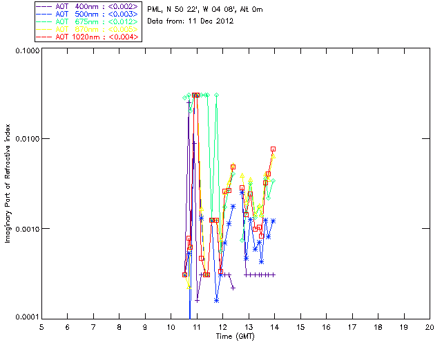Click the x-axis tick label 20
442x354 pixels.
[x=430, y=327]
